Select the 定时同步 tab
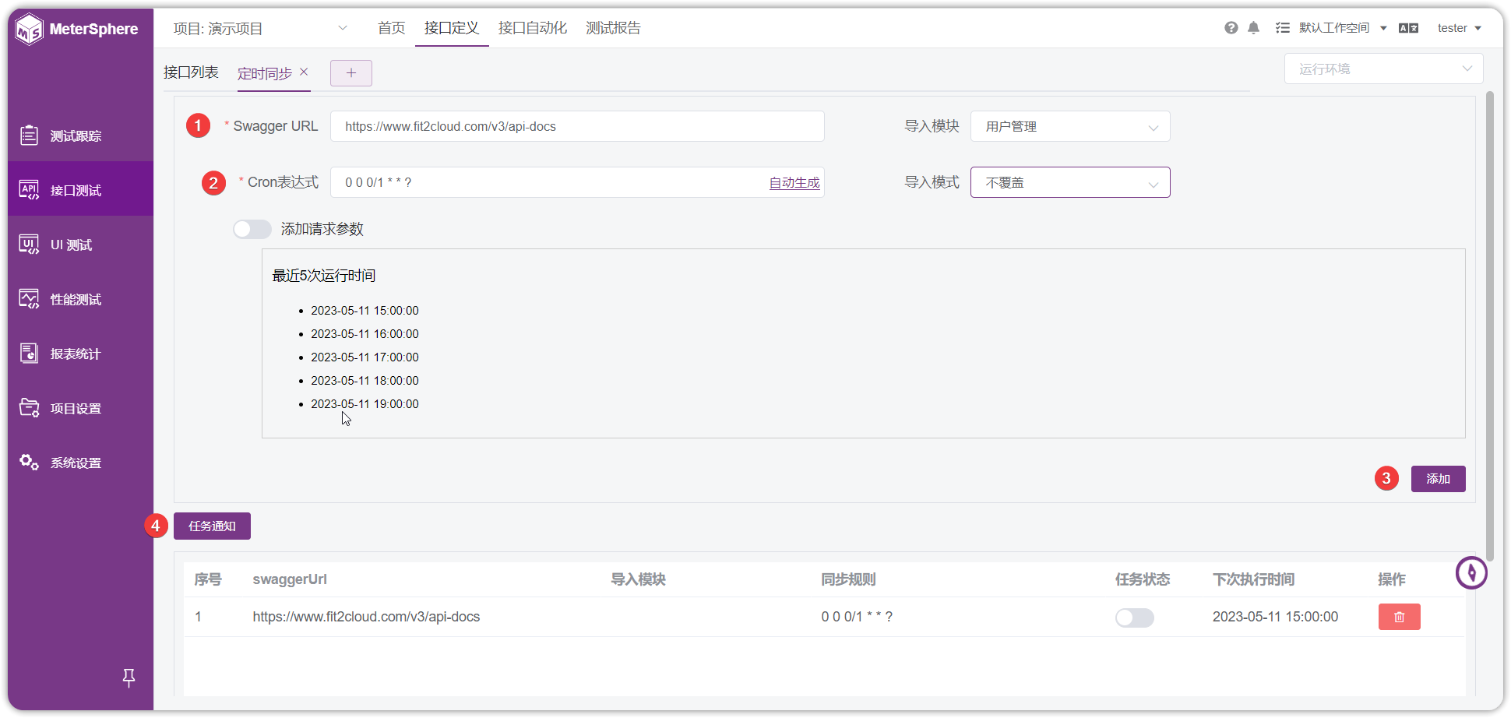Image resolution: width=1511 pixels, height=718 pixels. [x=265, y=73]
